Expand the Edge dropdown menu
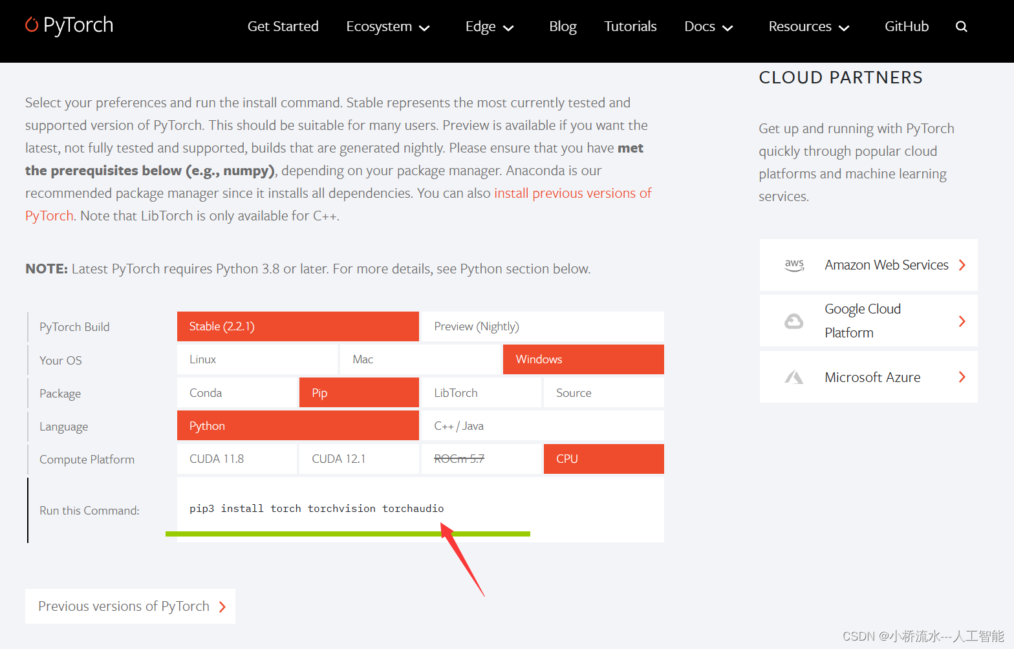The width and height of the screenshot is (1014, 649). (490, 27)
